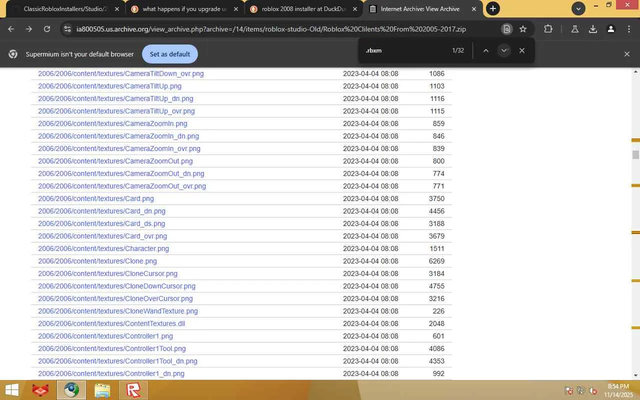Close the roblox 2008 installer tab
This screenshot has width=640, height=400.
355,9
